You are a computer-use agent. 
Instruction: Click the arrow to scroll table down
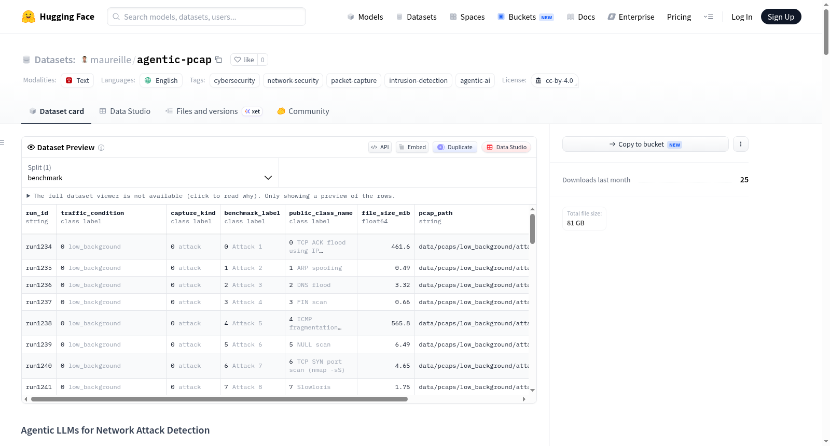[532, 390]
